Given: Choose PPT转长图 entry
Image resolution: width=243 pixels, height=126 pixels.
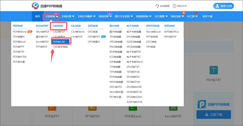Looking at the screenshot, I should click(115, 97).
